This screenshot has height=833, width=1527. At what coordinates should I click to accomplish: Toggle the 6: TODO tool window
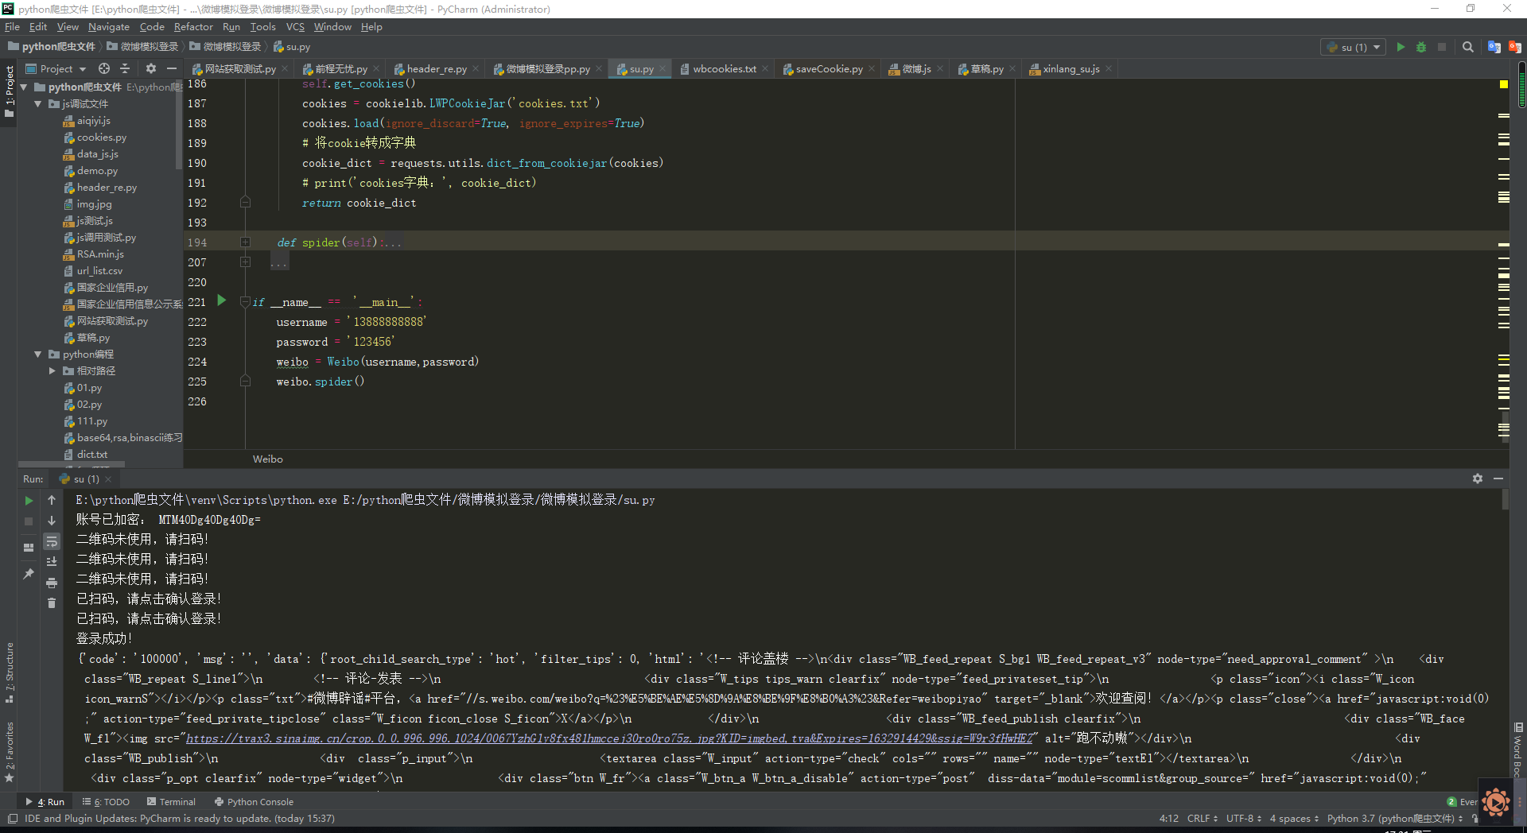point(106,802)
